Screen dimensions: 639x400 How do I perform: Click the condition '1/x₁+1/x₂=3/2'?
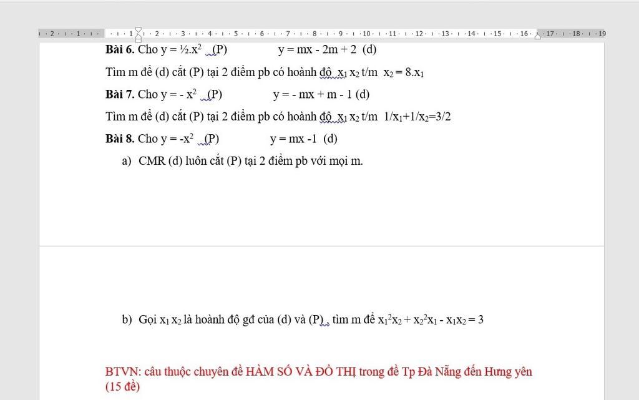417,117
